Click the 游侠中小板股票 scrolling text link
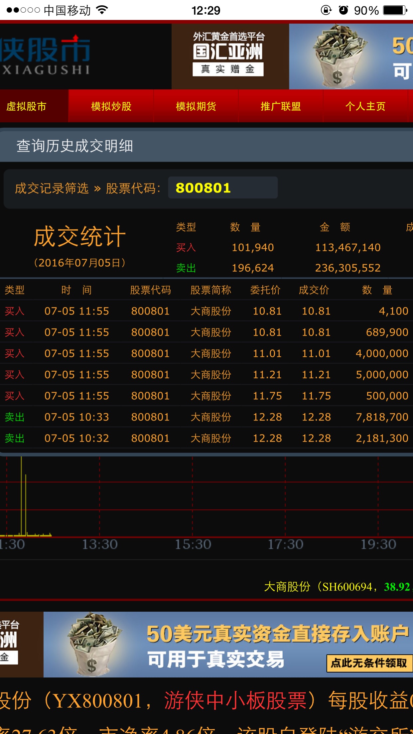Viewport: 413px width, 734px height. (235, 700)
